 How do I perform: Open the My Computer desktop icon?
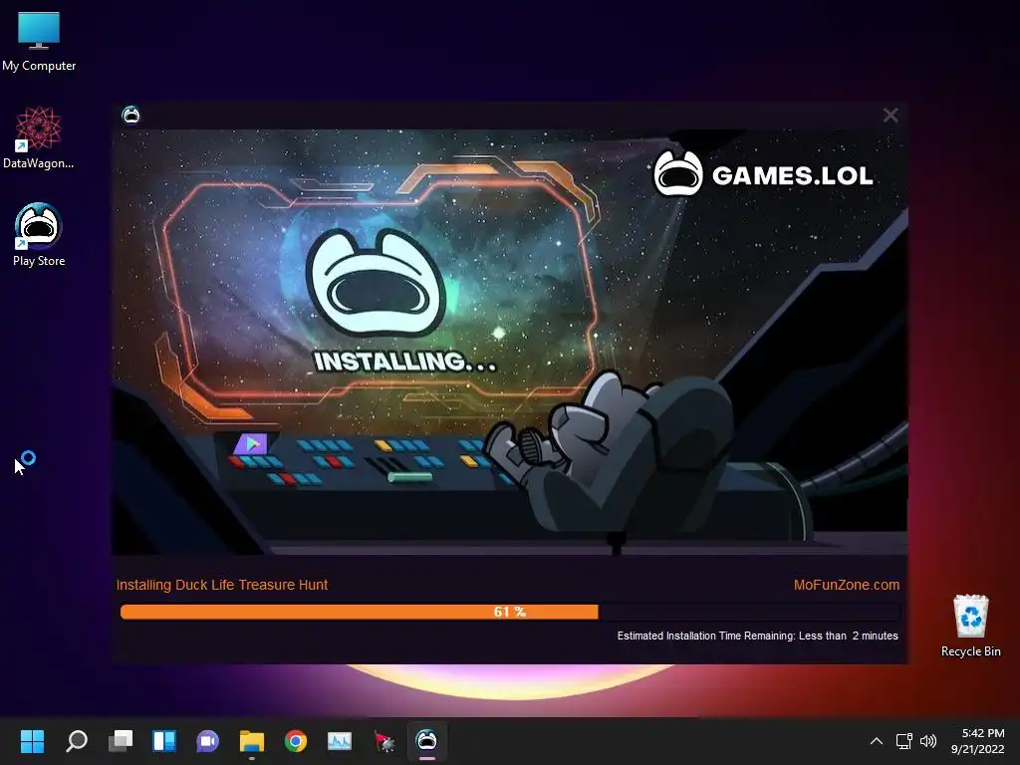click(x=39, y=41)
